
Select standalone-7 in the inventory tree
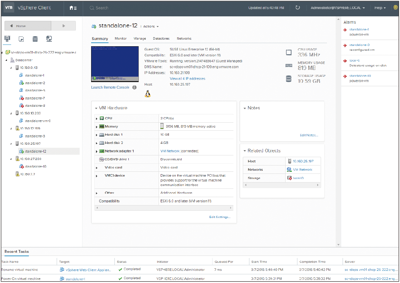tap(35, 98)
